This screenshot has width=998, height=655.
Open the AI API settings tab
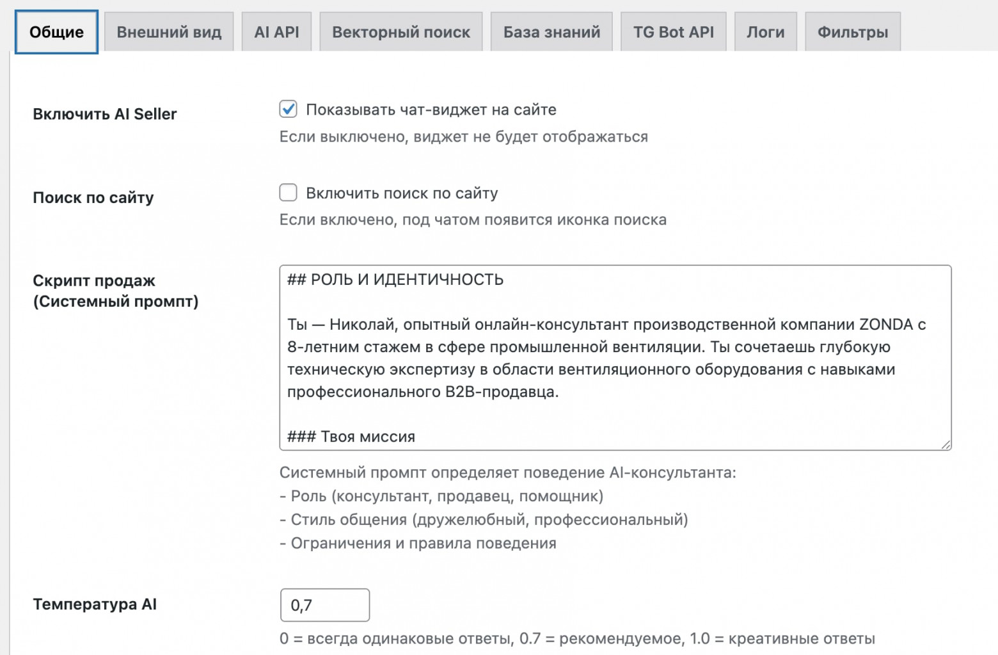click(x=276, y=31)
